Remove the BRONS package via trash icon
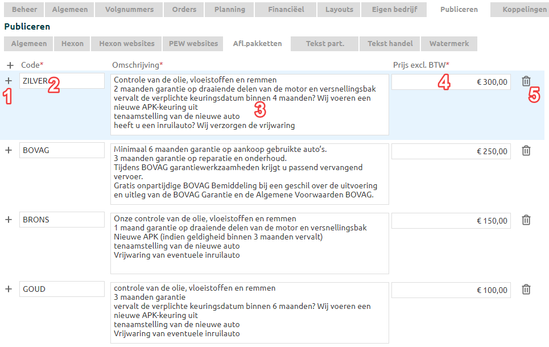This screenshot has width=549, height=347. [x=526, y=220]
